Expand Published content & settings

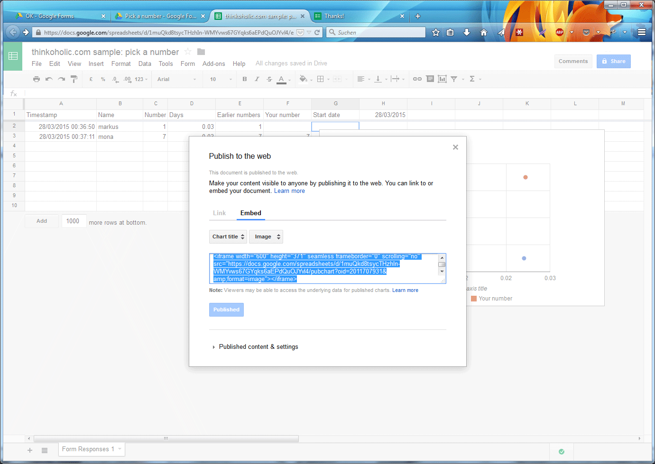click(x=255, y=347)
